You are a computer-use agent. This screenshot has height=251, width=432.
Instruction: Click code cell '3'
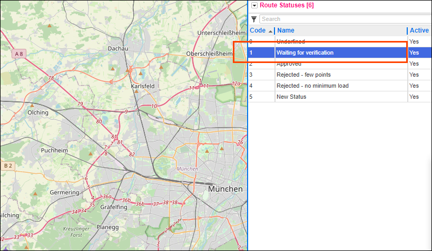(x=251, y=75)
